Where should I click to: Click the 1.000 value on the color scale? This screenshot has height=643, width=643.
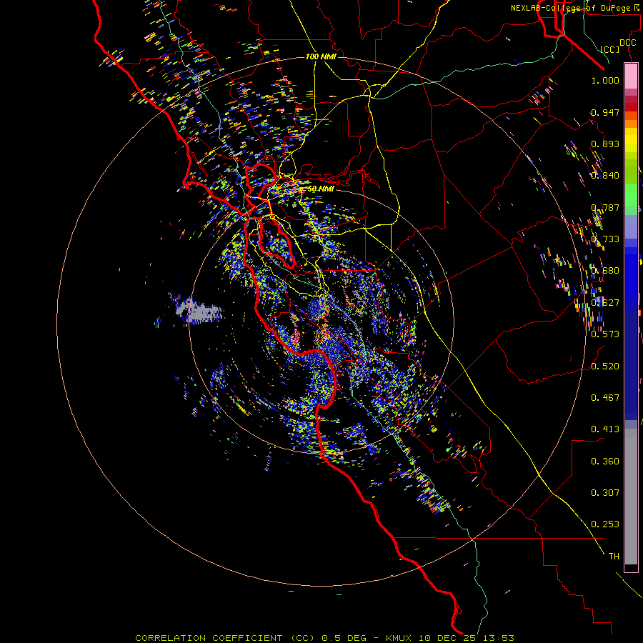tap(605, 80)
